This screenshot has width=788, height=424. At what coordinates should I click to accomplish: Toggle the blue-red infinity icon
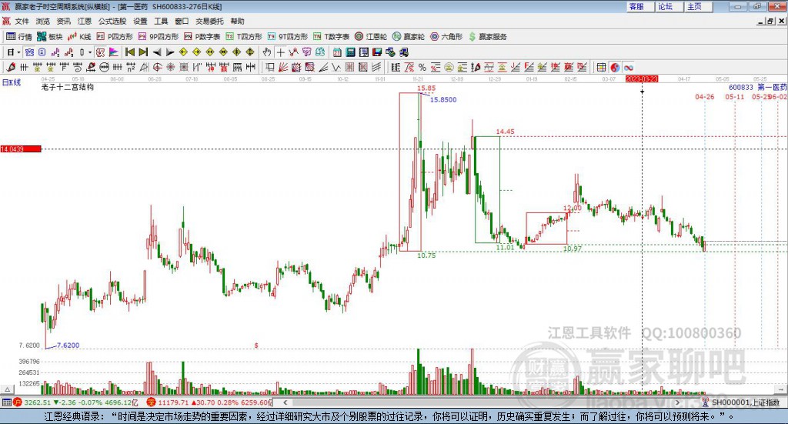click(x=628, y=67)
